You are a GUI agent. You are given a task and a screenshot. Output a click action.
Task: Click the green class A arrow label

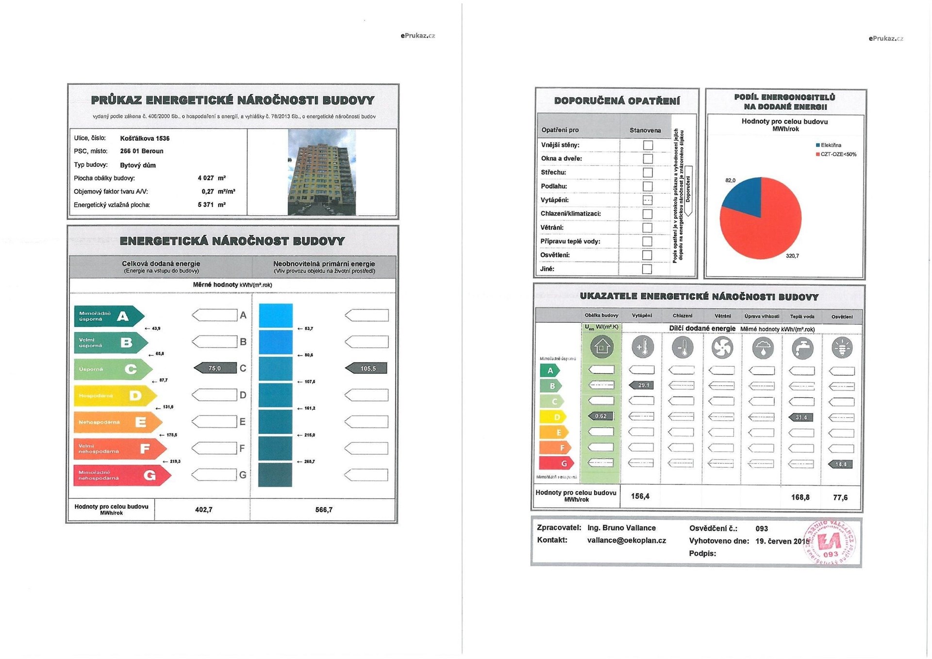click(x=109, y=316)
